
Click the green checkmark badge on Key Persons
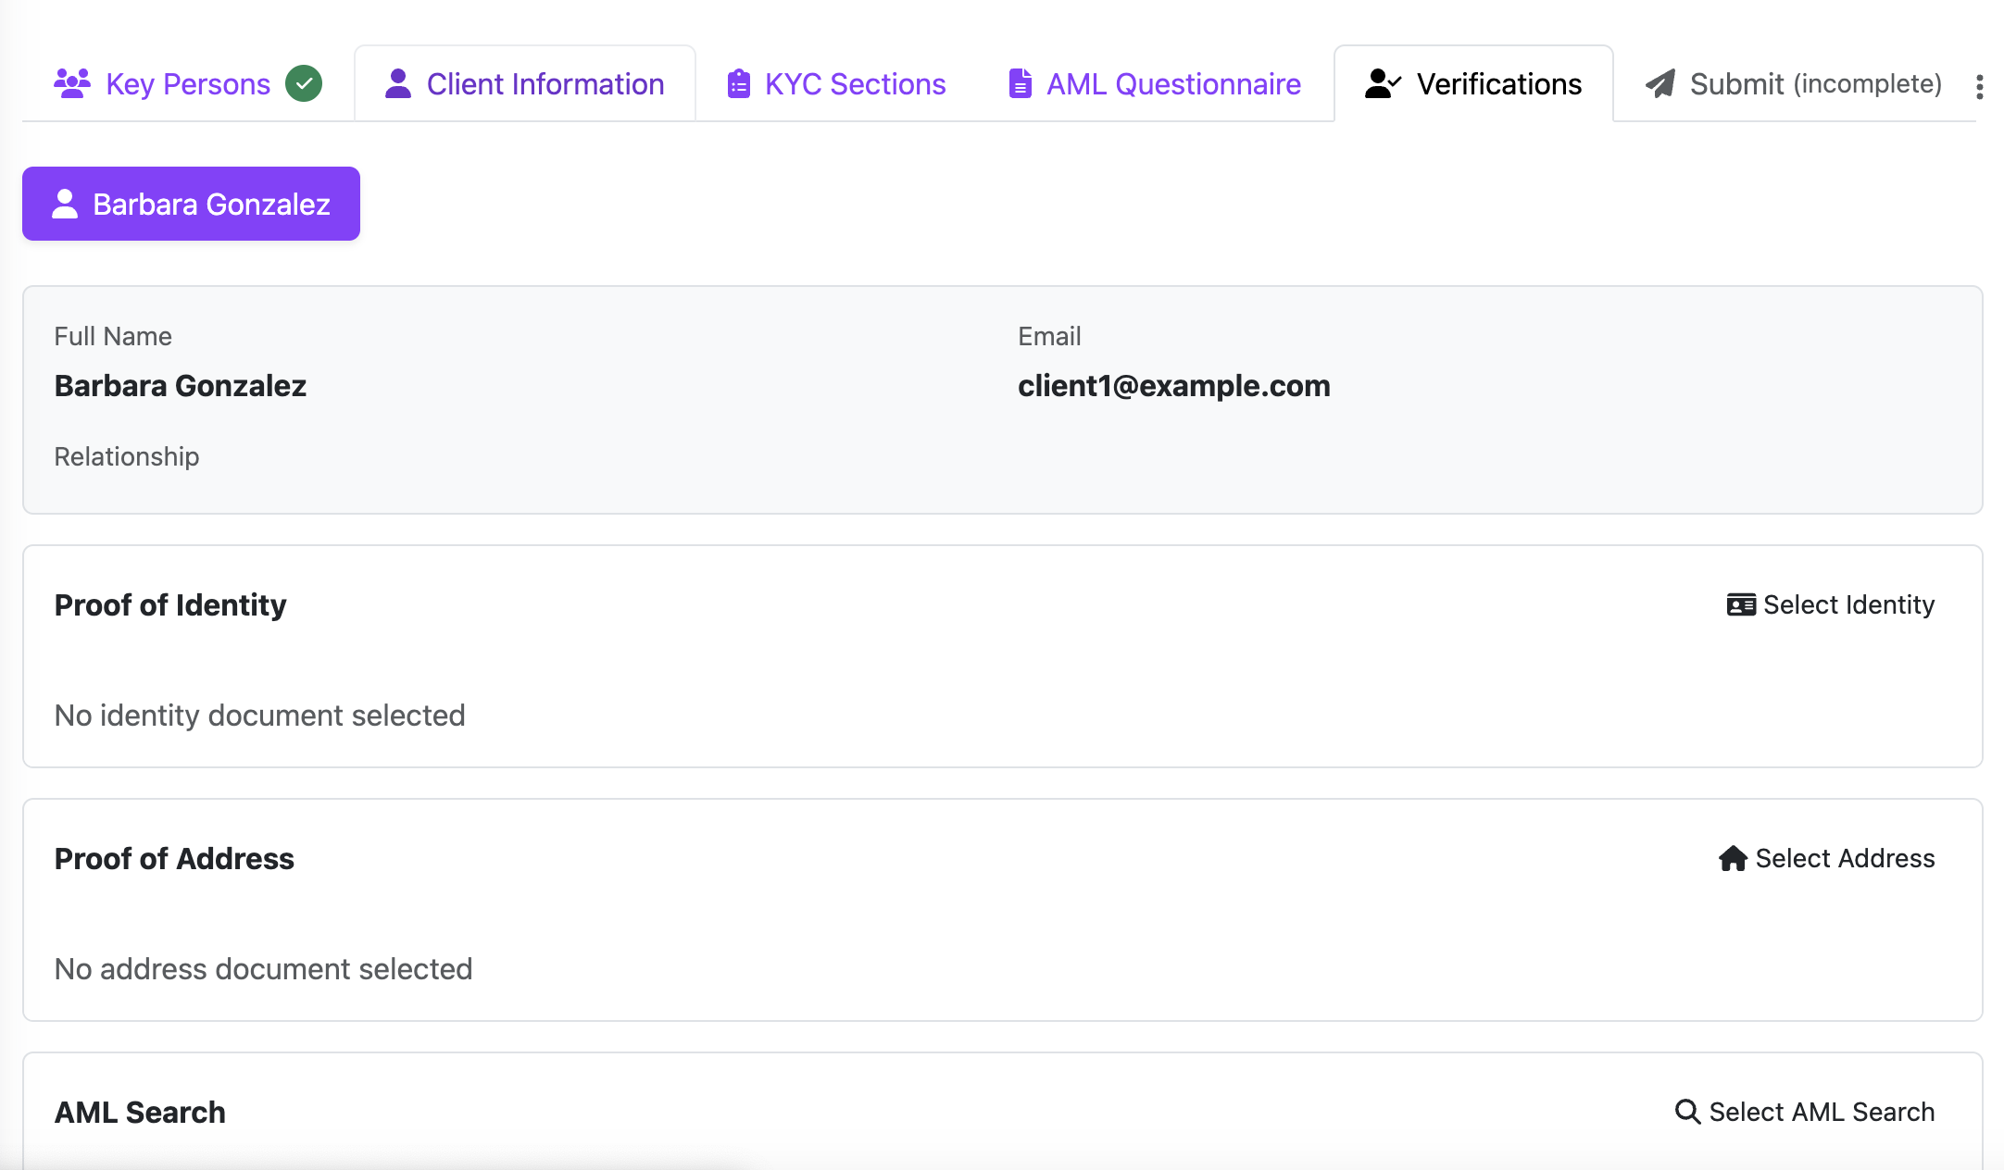pos(304,83)
